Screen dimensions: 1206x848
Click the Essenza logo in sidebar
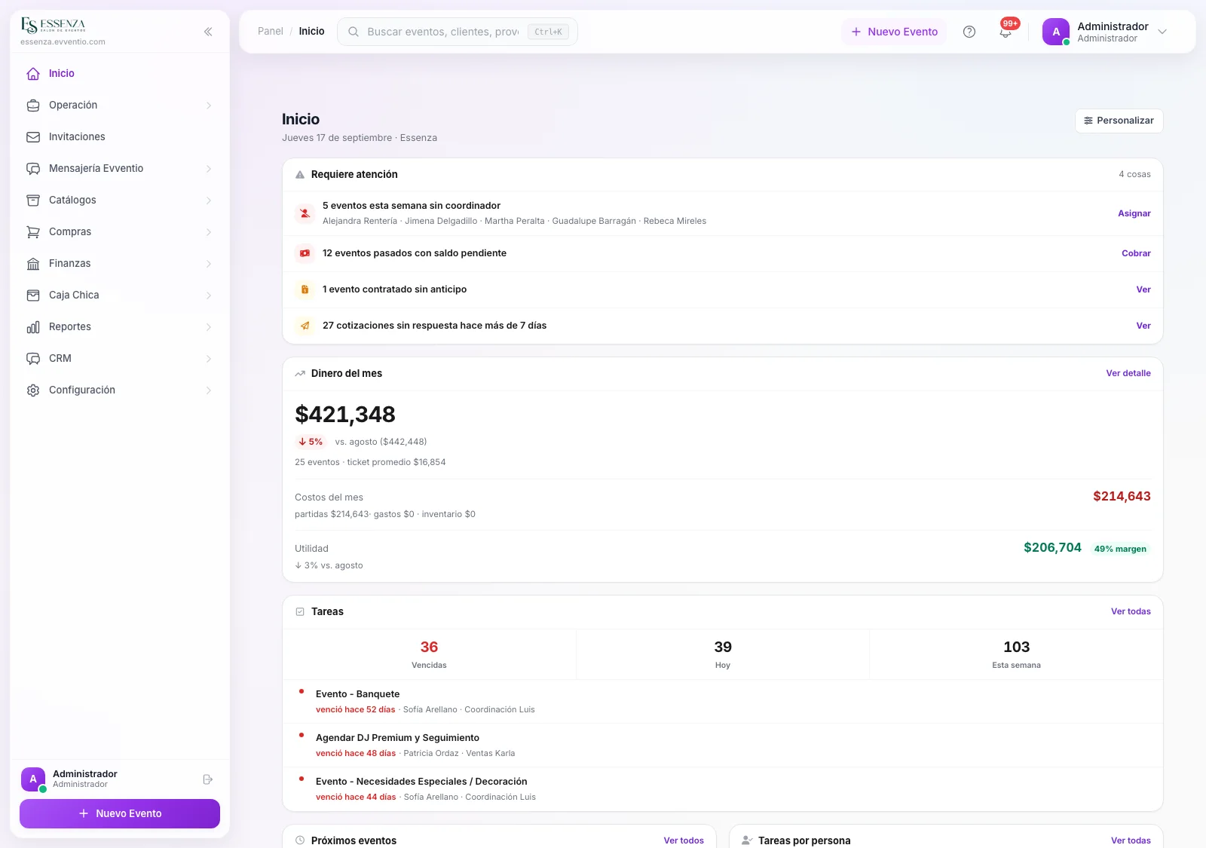click(53, 26)
